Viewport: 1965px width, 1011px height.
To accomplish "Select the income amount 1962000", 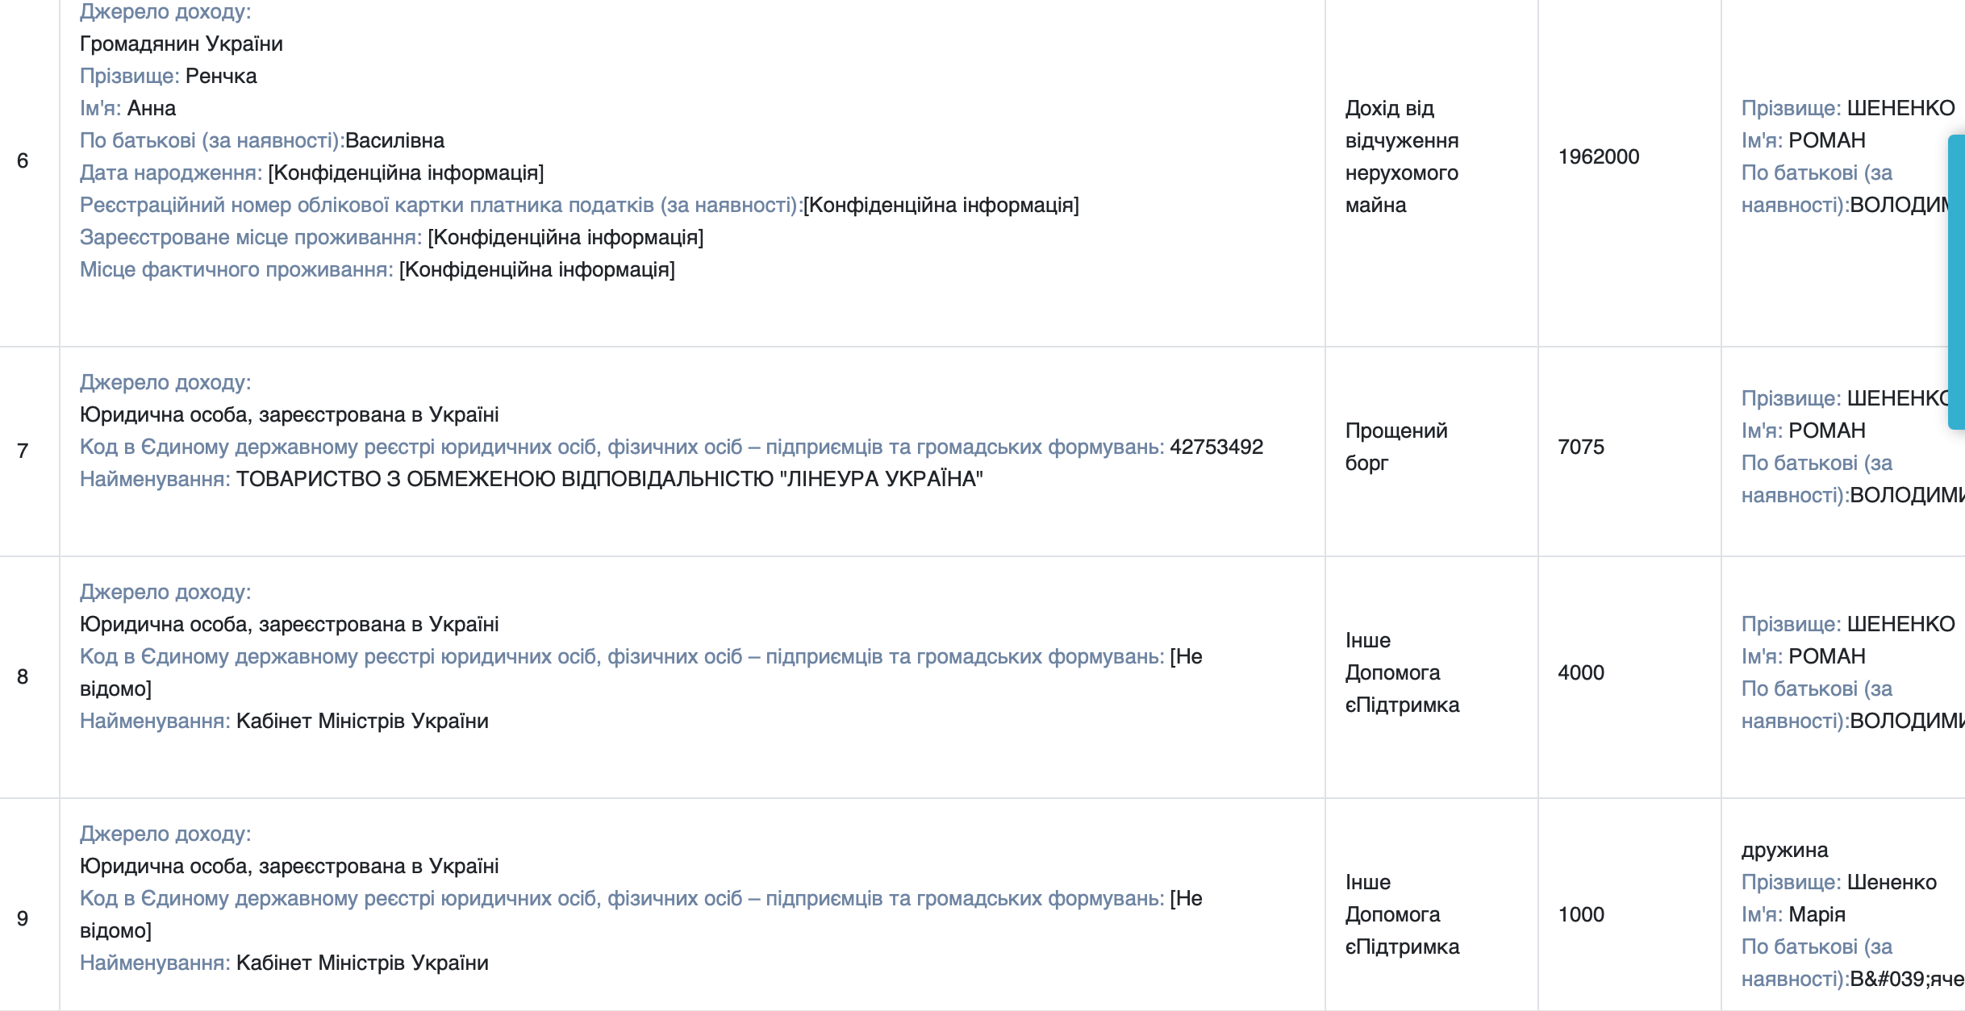I will (x=1598, y=156).
